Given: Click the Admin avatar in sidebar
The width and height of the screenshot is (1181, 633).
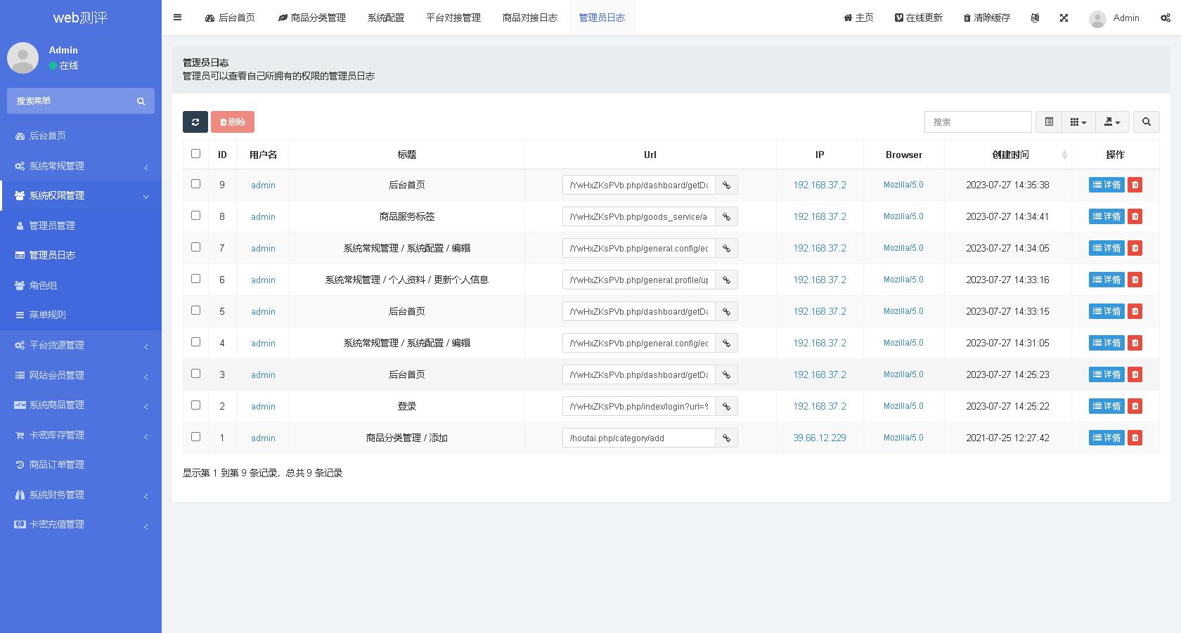Looking at the screenshot, I should point(22,58).
